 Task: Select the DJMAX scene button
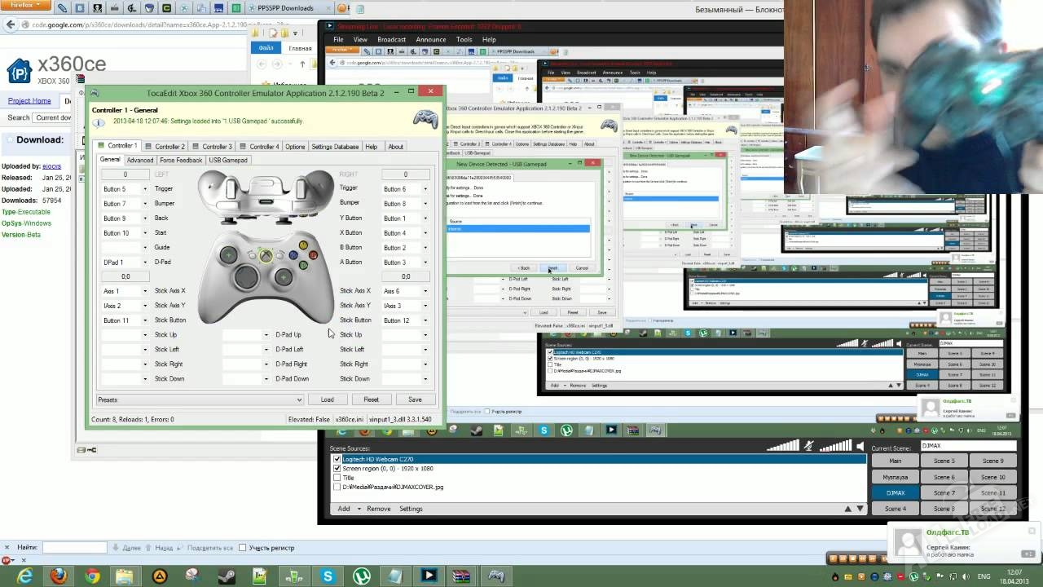pyautogui.click(x=895, y=492)
